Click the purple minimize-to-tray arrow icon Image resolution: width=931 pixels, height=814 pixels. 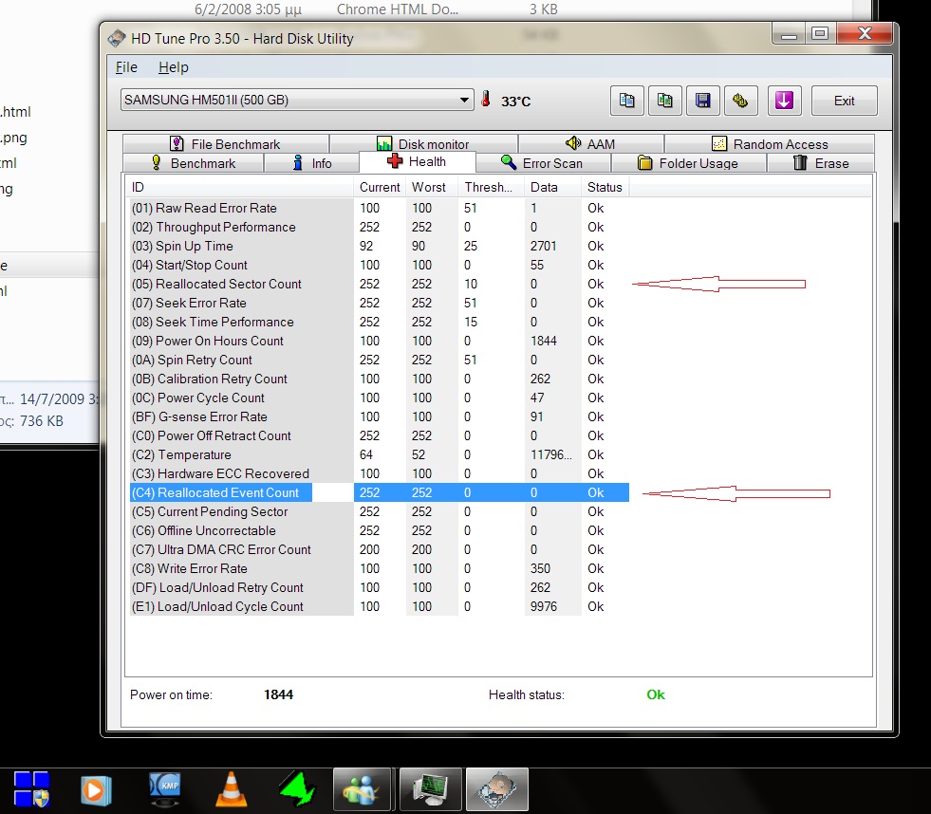tap(784, 101)
